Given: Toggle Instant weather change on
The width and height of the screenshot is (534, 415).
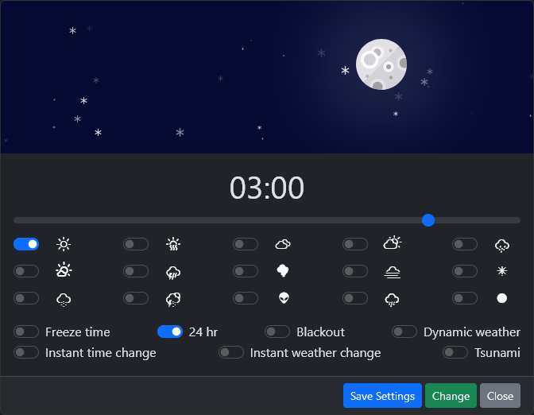Looking at the screenshot, I should (x=231, y=352).
